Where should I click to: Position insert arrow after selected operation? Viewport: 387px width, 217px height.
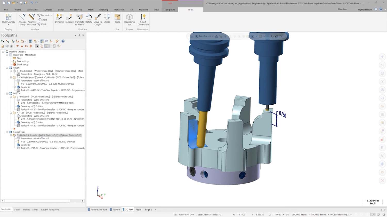click(26, 46)
